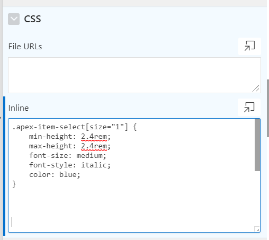Click the Inline textarea resize grip
269x240 pixels.
pos(257,229)
